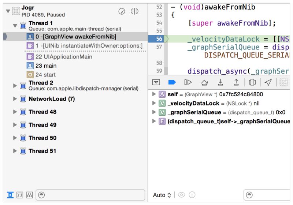The width and height of the screenshot is (293, 205).
Task: Click line number 56 in gutter
Action: click(x=159, y=39)
